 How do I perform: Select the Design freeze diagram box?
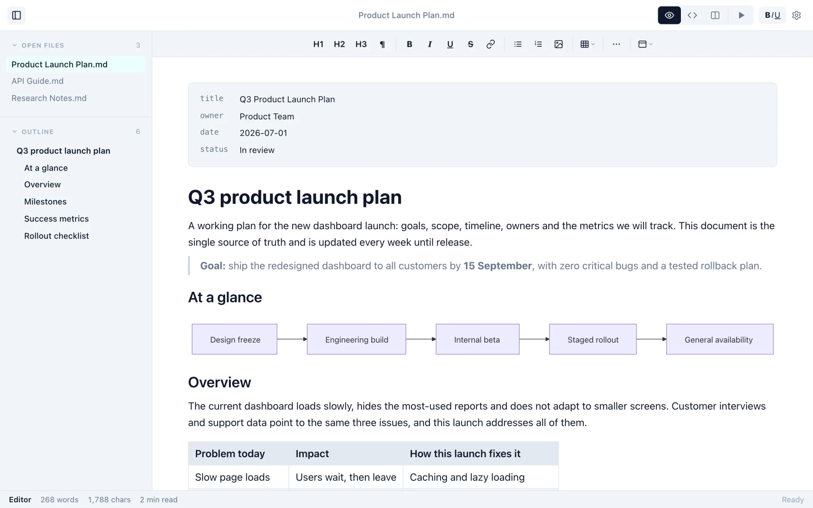coord(235,339)
